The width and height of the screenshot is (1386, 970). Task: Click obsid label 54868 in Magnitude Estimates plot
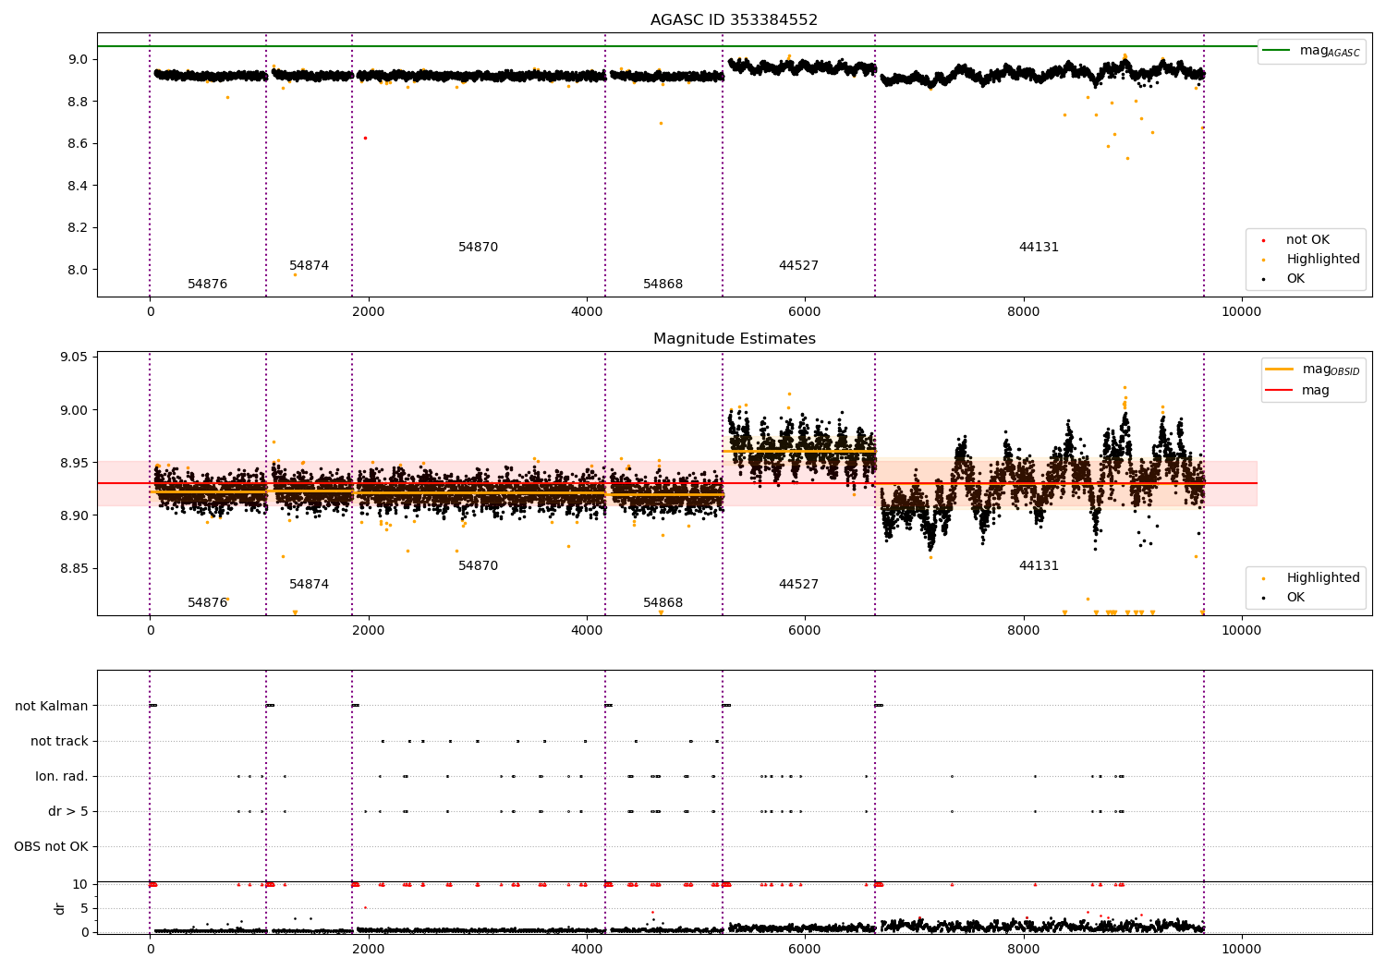pos(663,602)
